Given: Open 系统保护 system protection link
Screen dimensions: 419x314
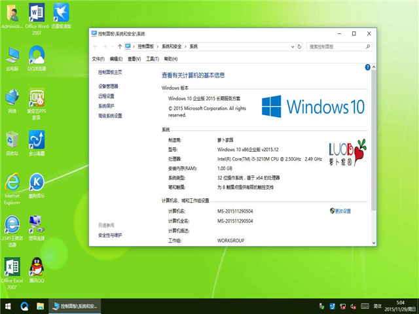Looking at the screenshot, I should [x=106, y=106].
